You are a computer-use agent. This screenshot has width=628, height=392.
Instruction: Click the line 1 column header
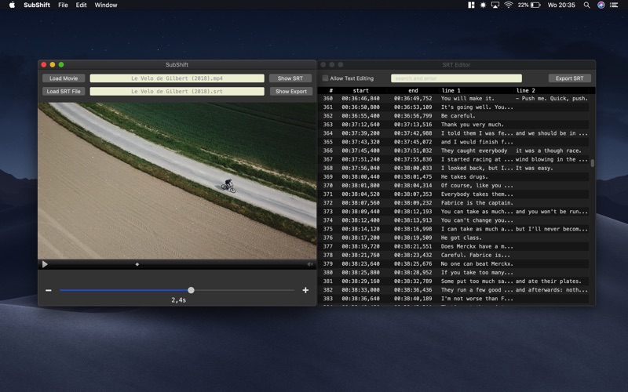[x=451, y=90]
